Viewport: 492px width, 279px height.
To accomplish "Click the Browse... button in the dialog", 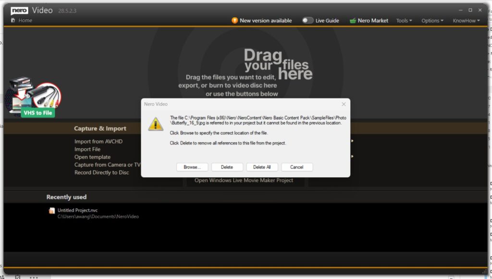I will tap(192, 167).
